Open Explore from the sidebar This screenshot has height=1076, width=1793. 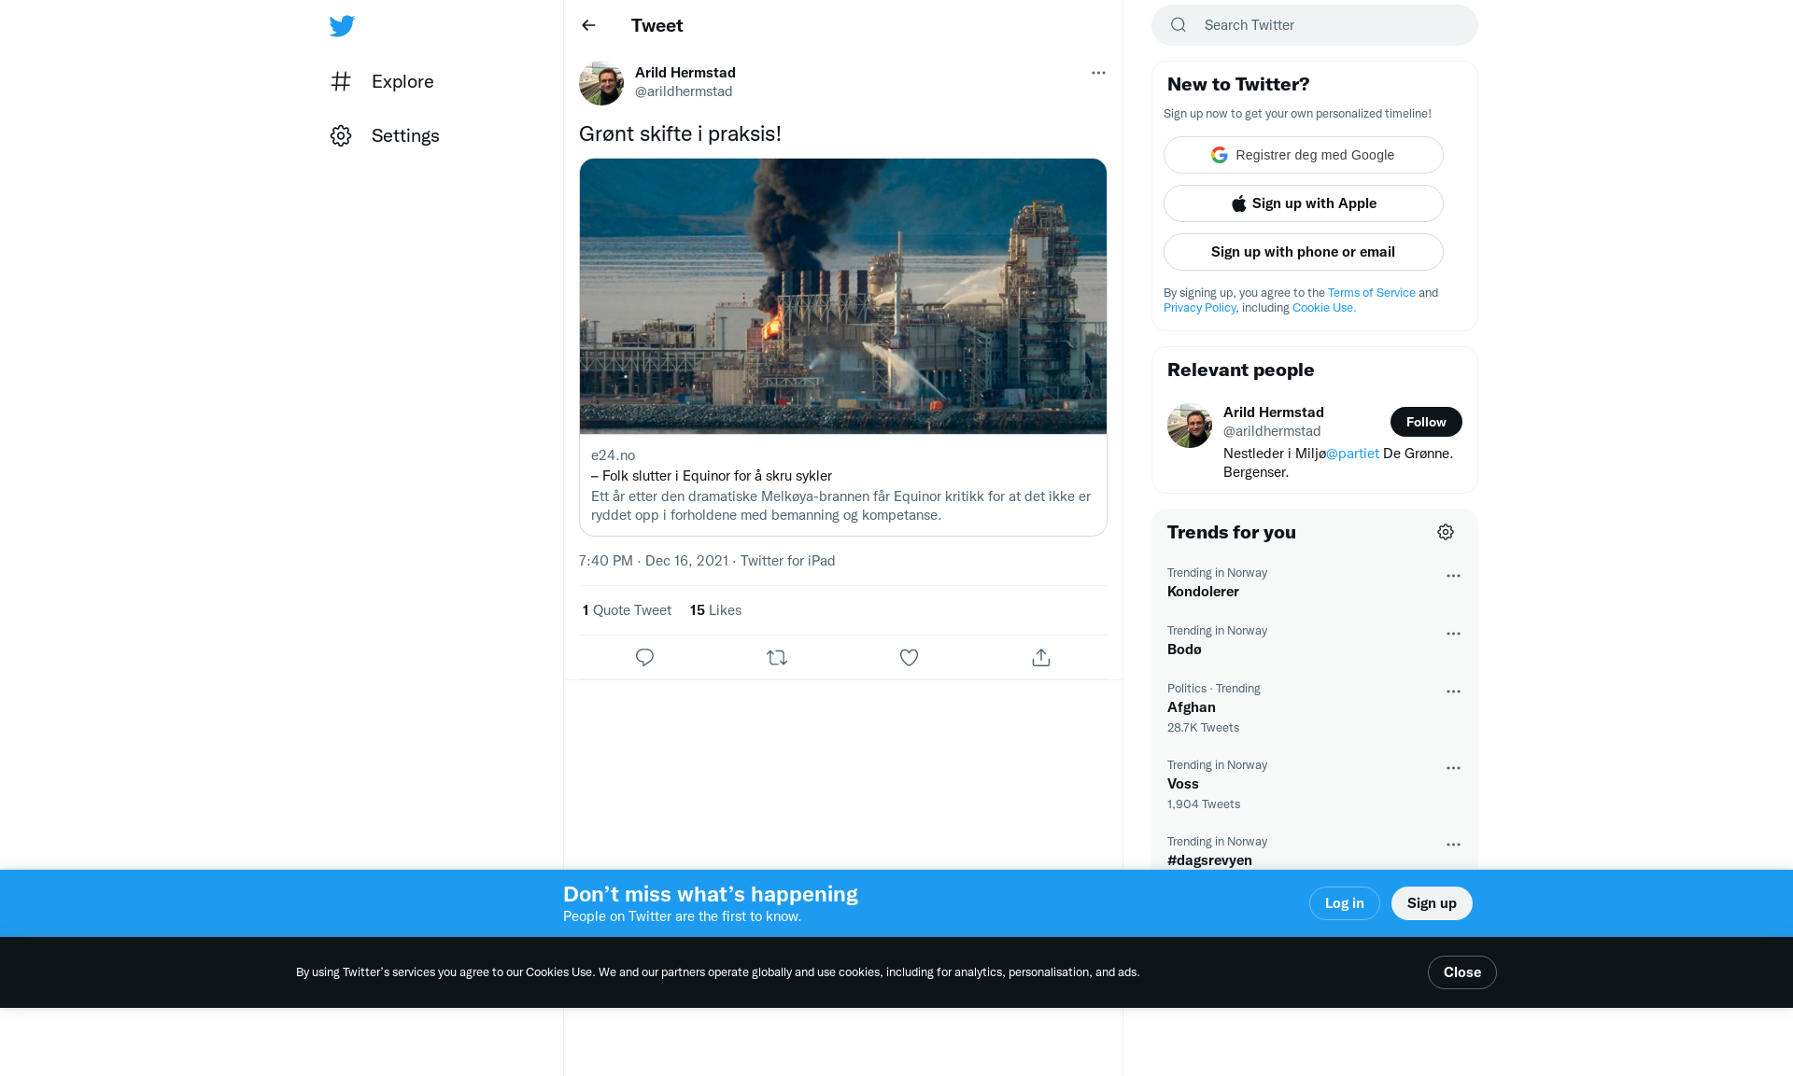tap(382, 81)
